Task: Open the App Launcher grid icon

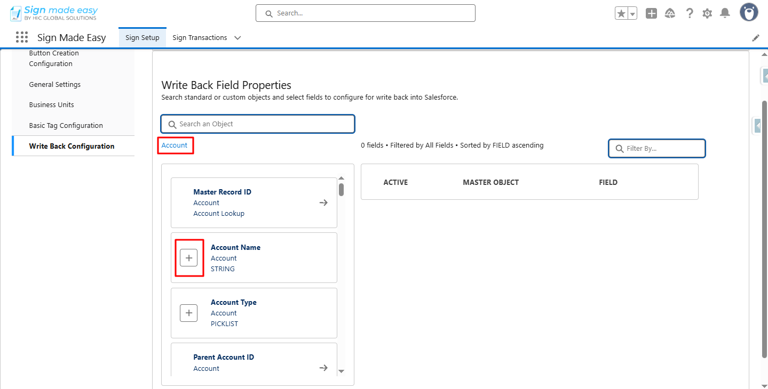Action: [x=22, y=37]
